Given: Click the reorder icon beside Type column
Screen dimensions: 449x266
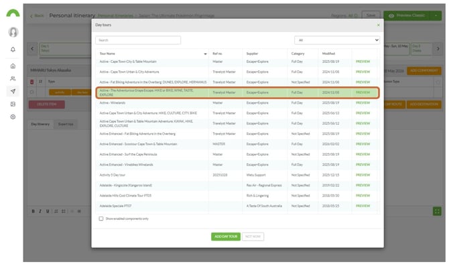Looking at the screenshot, I should point(40,82).
